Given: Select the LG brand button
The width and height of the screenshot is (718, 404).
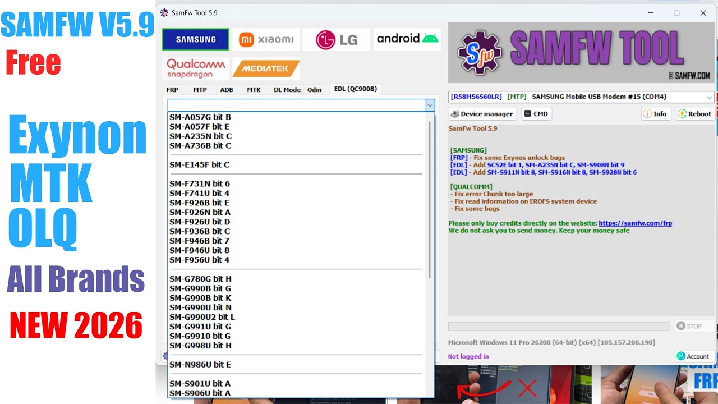Looking at the screenshot, I should tap(337, 39).
